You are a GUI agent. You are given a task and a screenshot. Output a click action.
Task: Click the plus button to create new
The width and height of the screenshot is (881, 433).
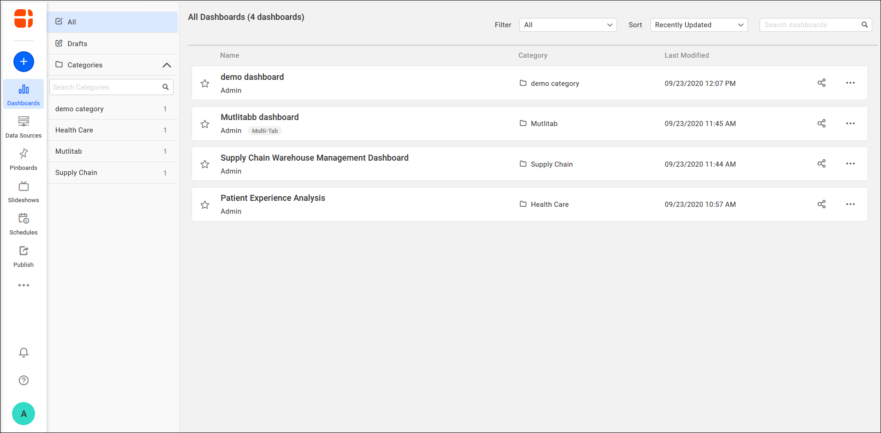pyautogui.click(x=24, y=61)
